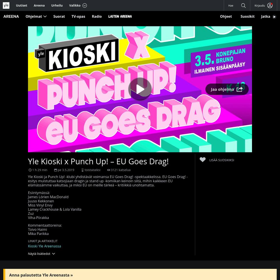Open the search magnifier icon
The image size is (280, 280).
(x=243, y=6)
